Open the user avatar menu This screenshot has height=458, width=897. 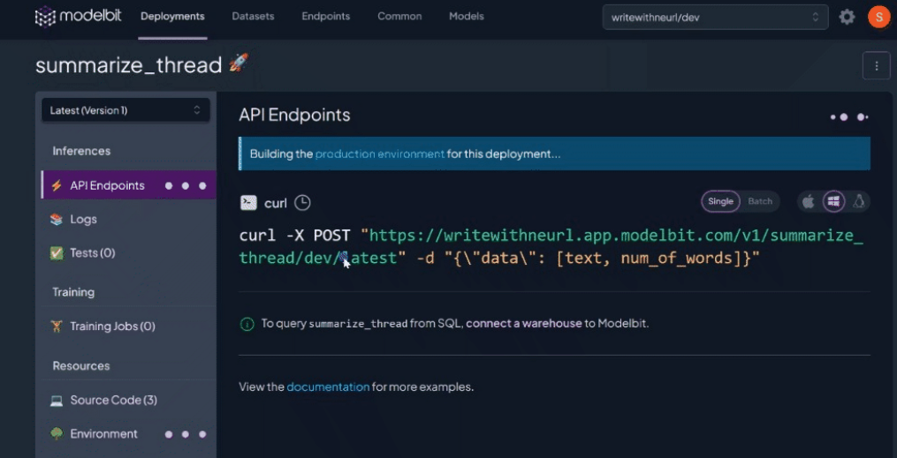coord(878,17)
